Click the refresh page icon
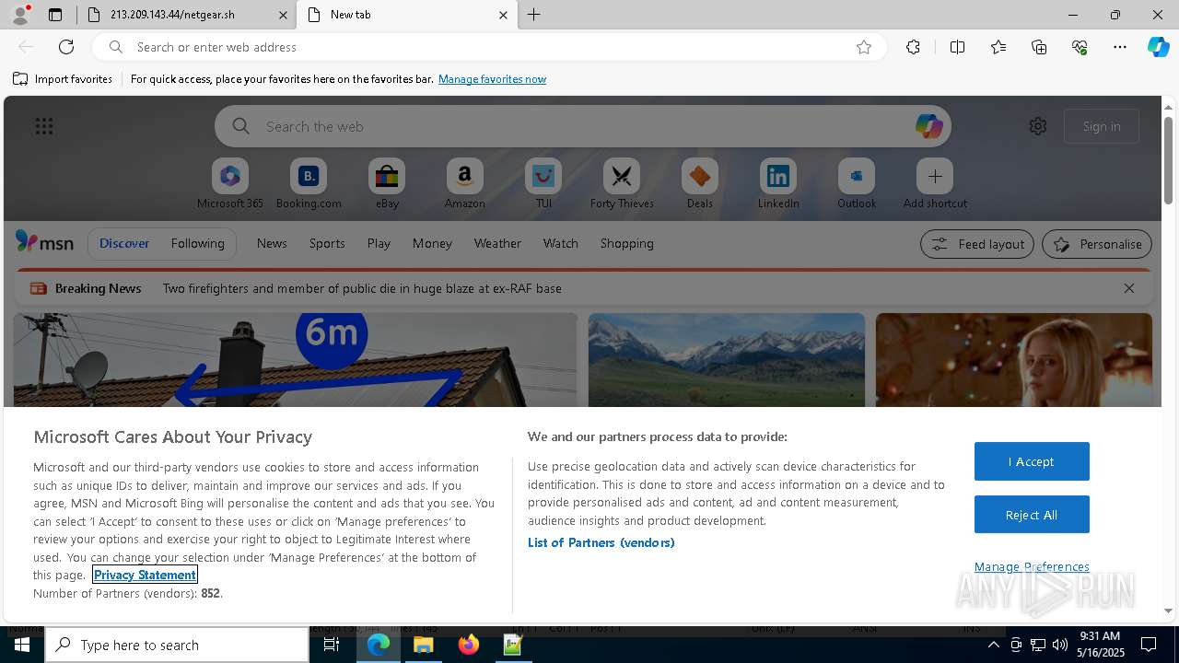The width and height of the screenshot is (1179, 663). pos(66,47)
